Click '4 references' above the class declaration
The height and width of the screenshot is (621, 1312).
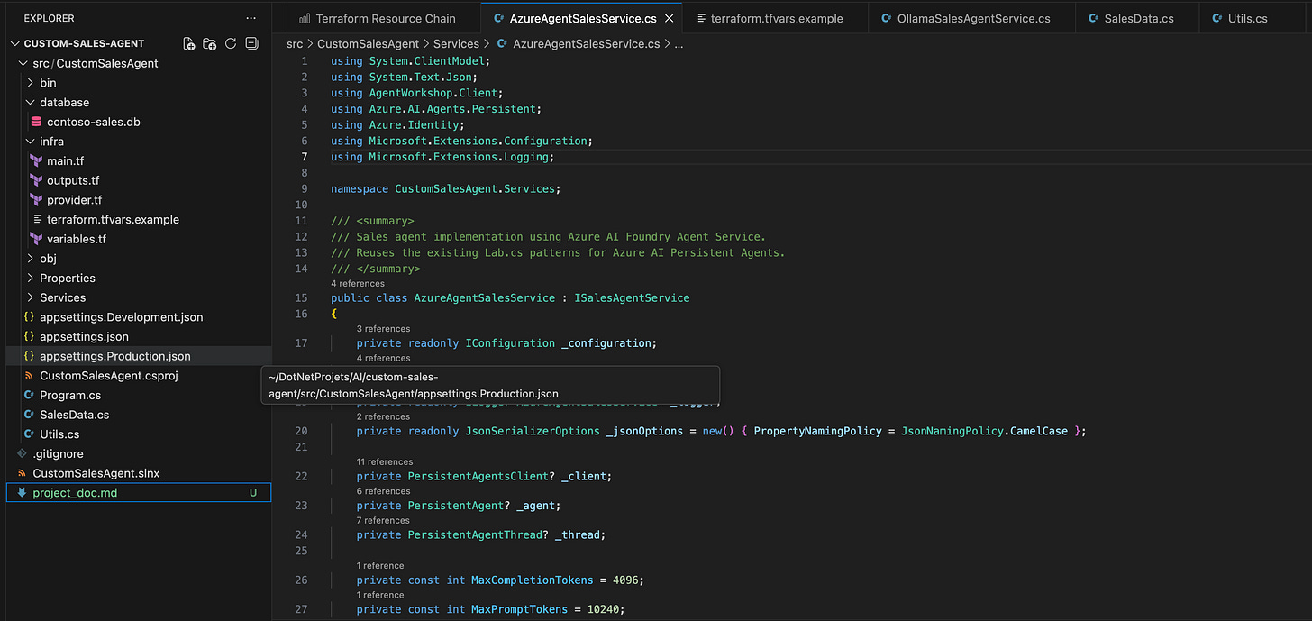point(359,283)
